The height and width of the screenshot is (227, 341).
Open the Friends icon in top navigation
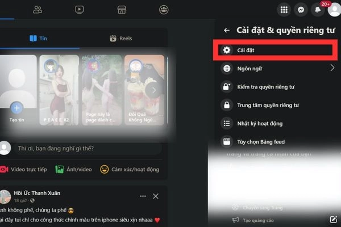[x=38, y=9]
